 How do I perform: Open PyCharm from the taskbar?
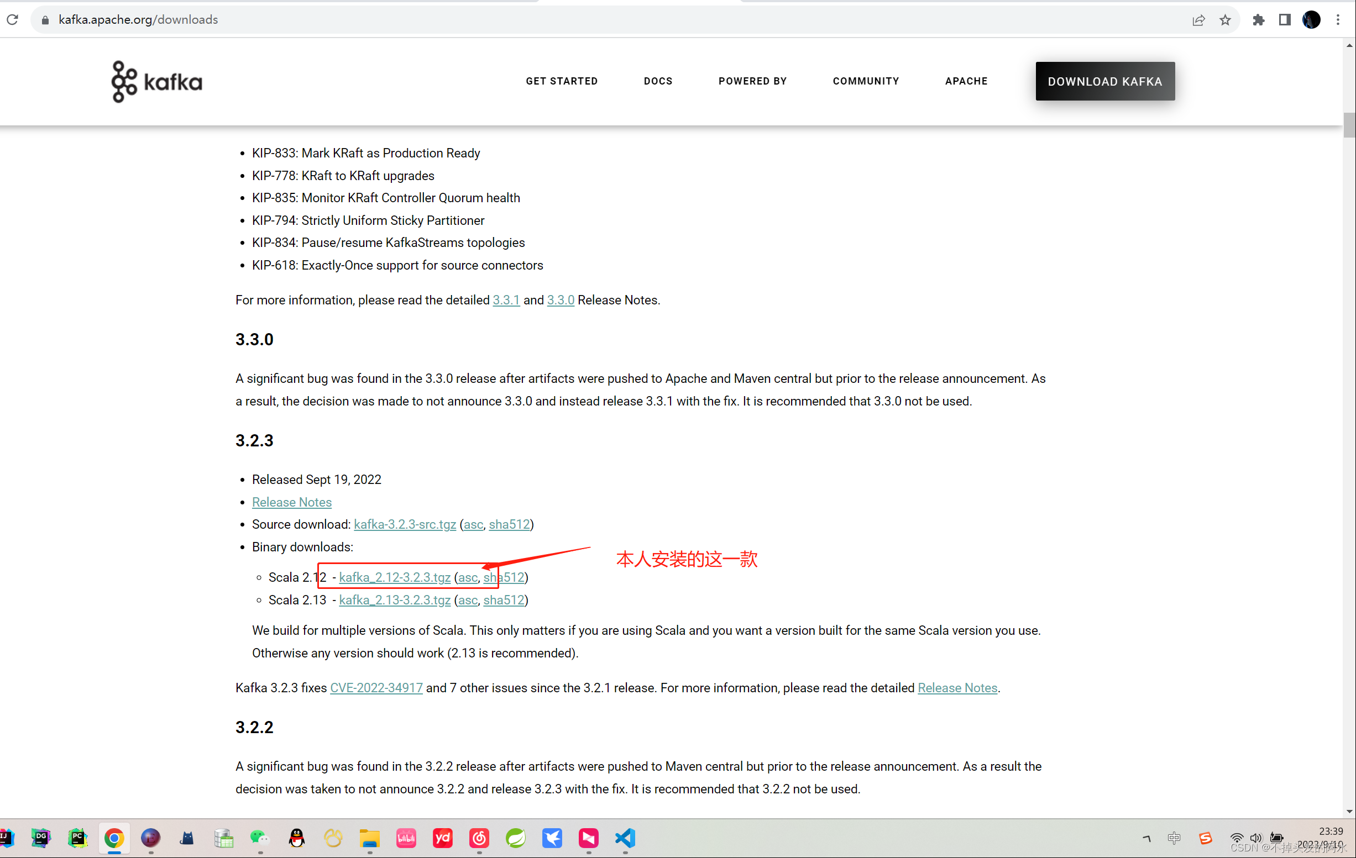(x=78, y=838)
